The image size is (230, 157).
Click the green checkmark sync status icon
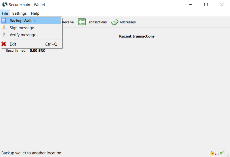(x=222, y=153)
